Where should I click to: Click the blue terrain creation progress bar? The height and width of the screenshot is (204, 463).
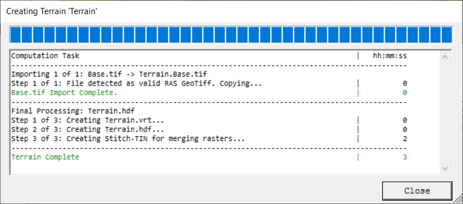tap(230, 35)
